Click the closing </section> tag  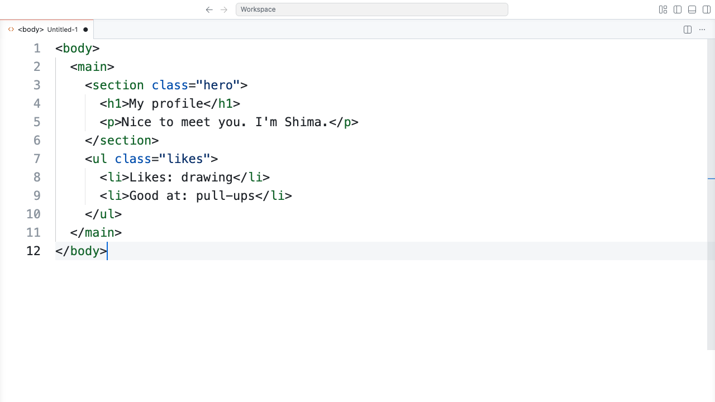[x=122, y=141]
